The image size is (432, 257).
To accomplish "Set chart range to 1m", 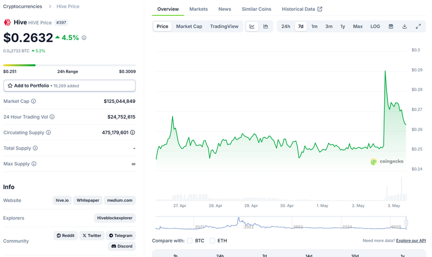I will tap(314, 26).
